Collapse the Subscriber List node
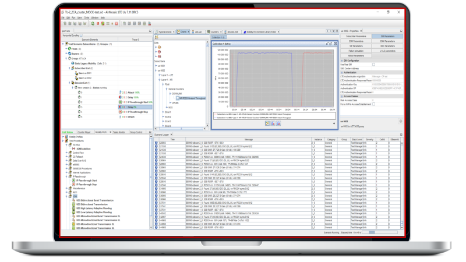This screenshot has height=262, width=466. [x=69, y=68]
